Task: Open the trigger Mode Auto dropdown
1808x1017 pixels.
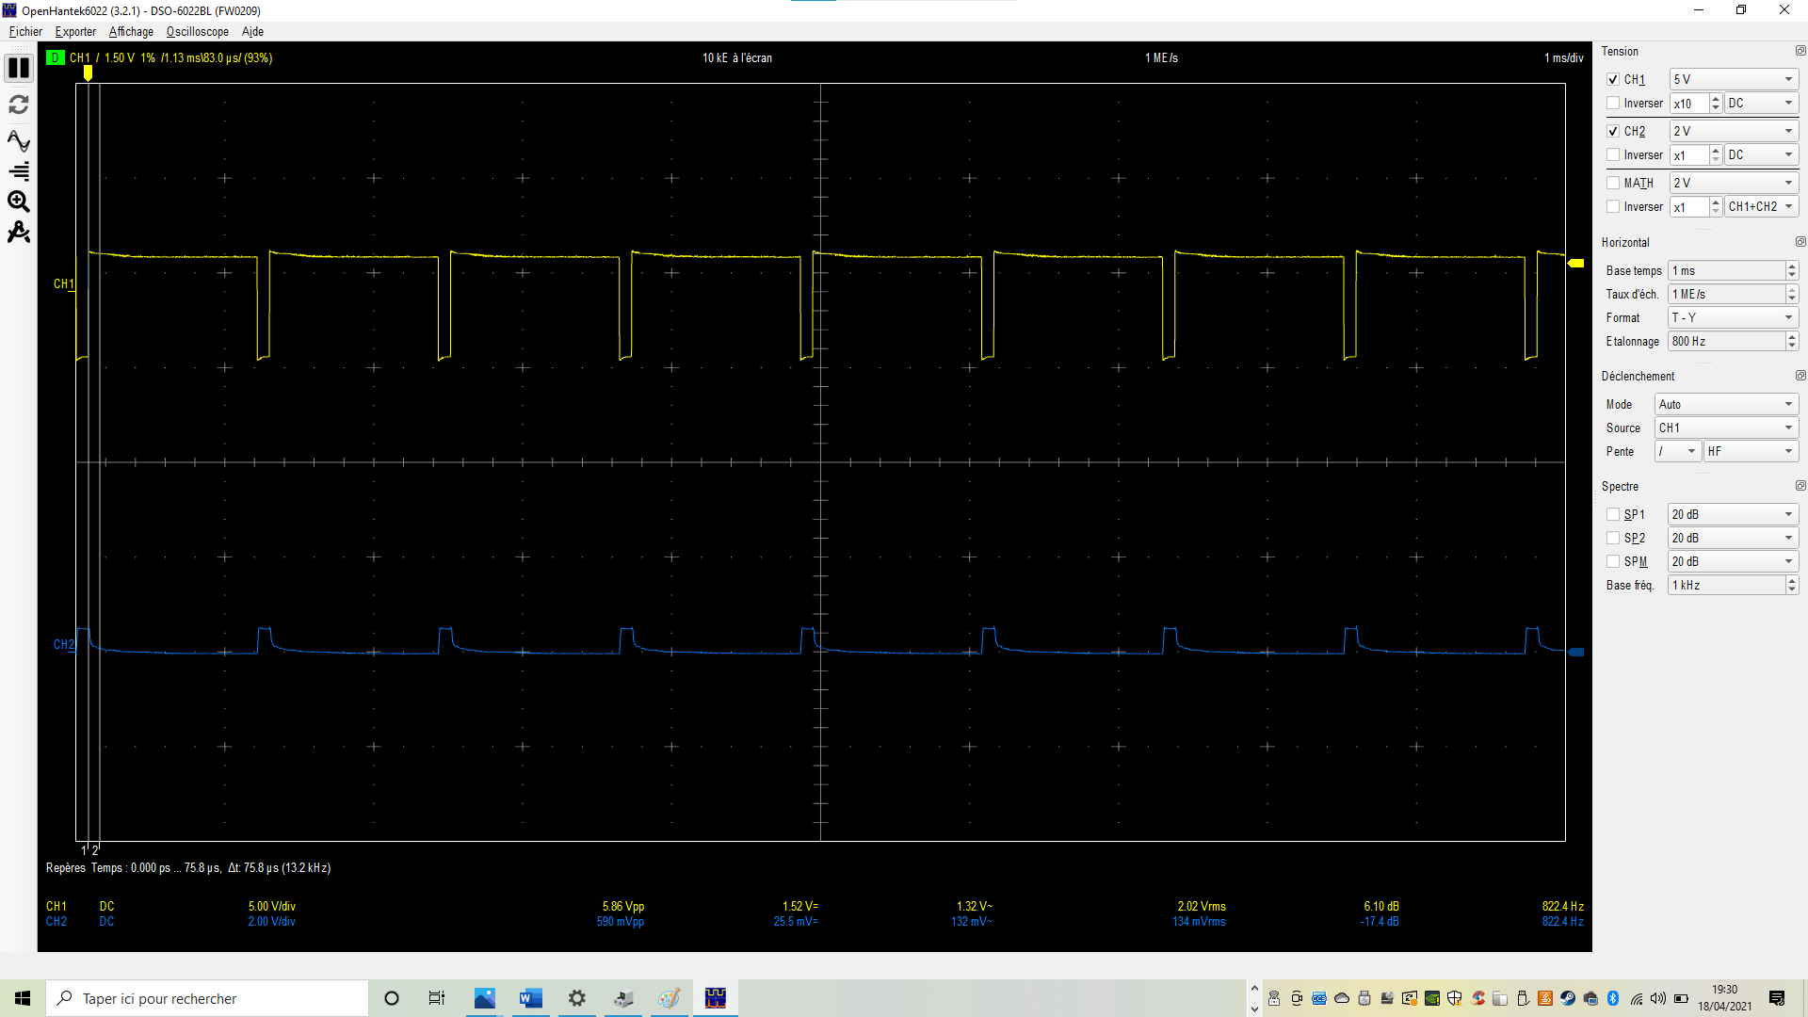Action: (x=1725, y=405)
